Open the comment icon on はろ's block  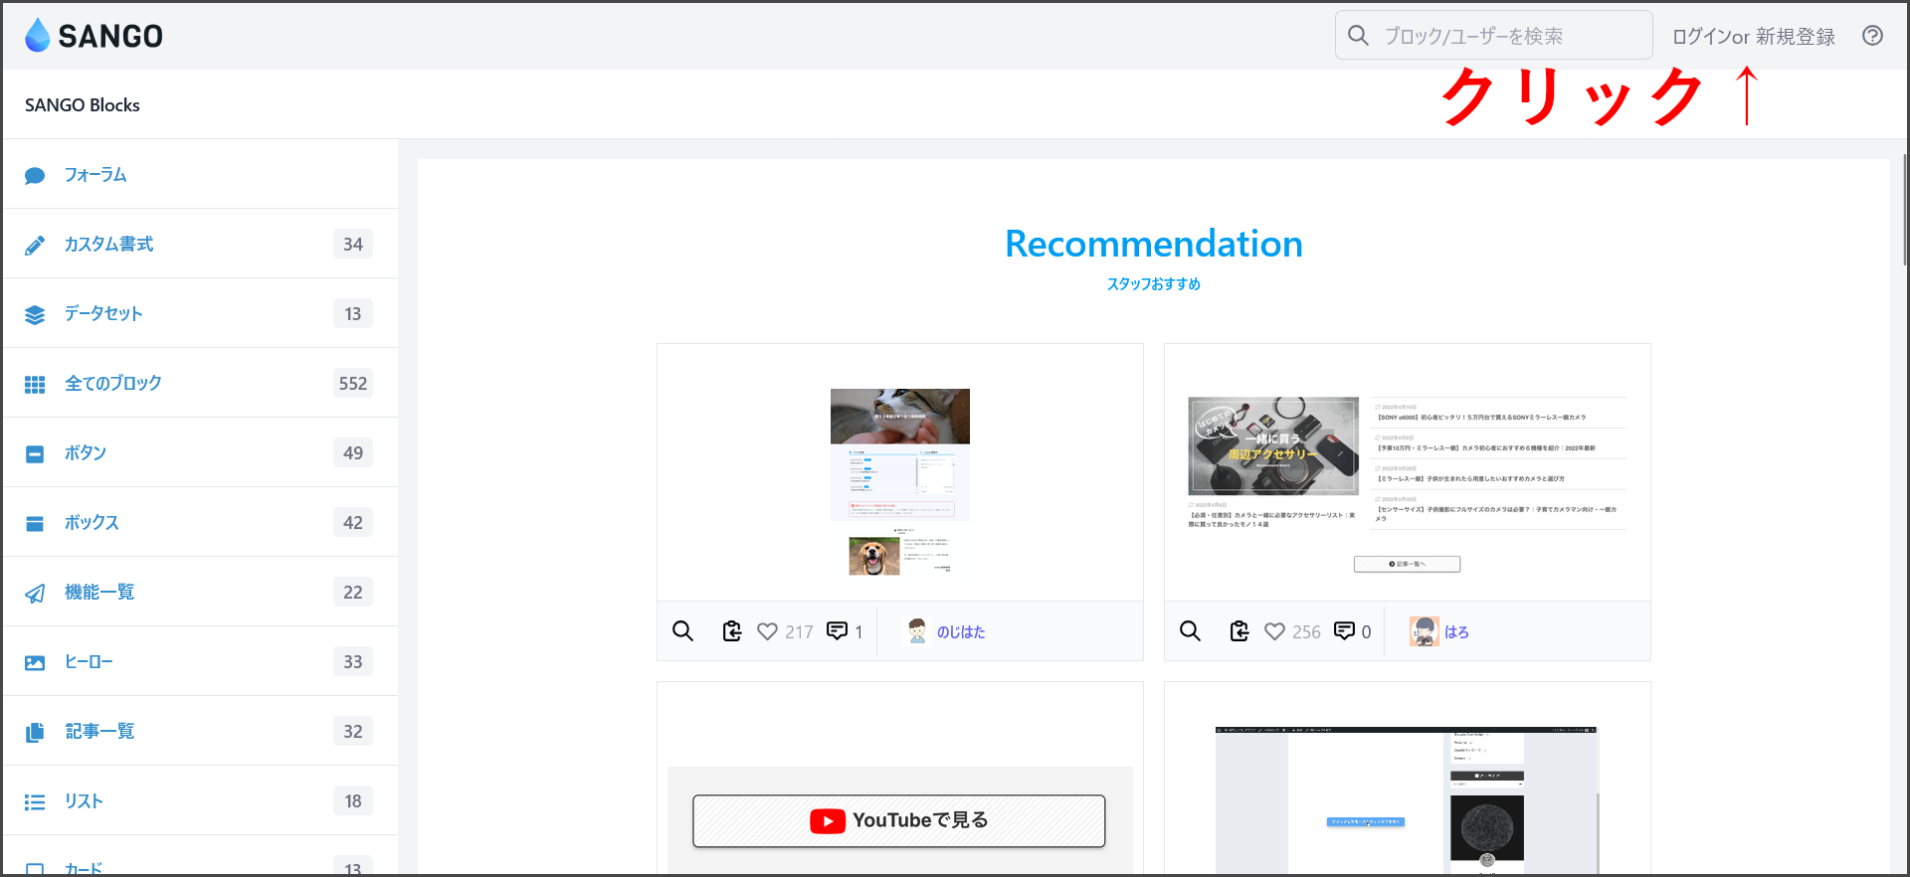coord(1344,631)
